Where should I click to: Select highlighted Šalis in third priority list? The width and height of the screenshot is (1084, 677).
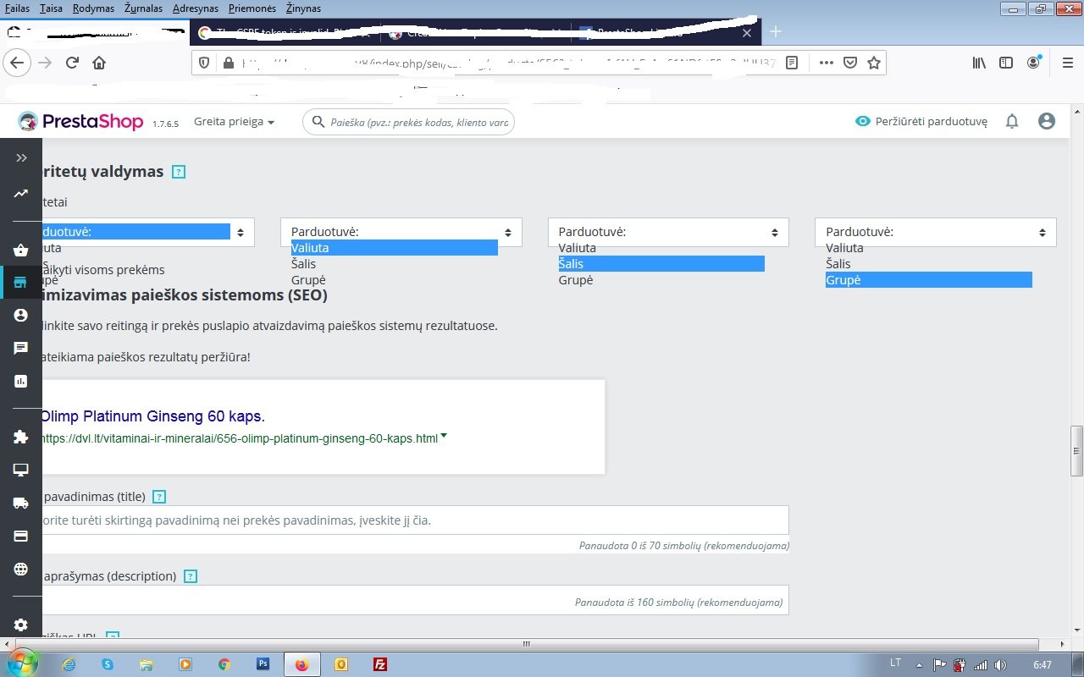click(x=661, y=264)
